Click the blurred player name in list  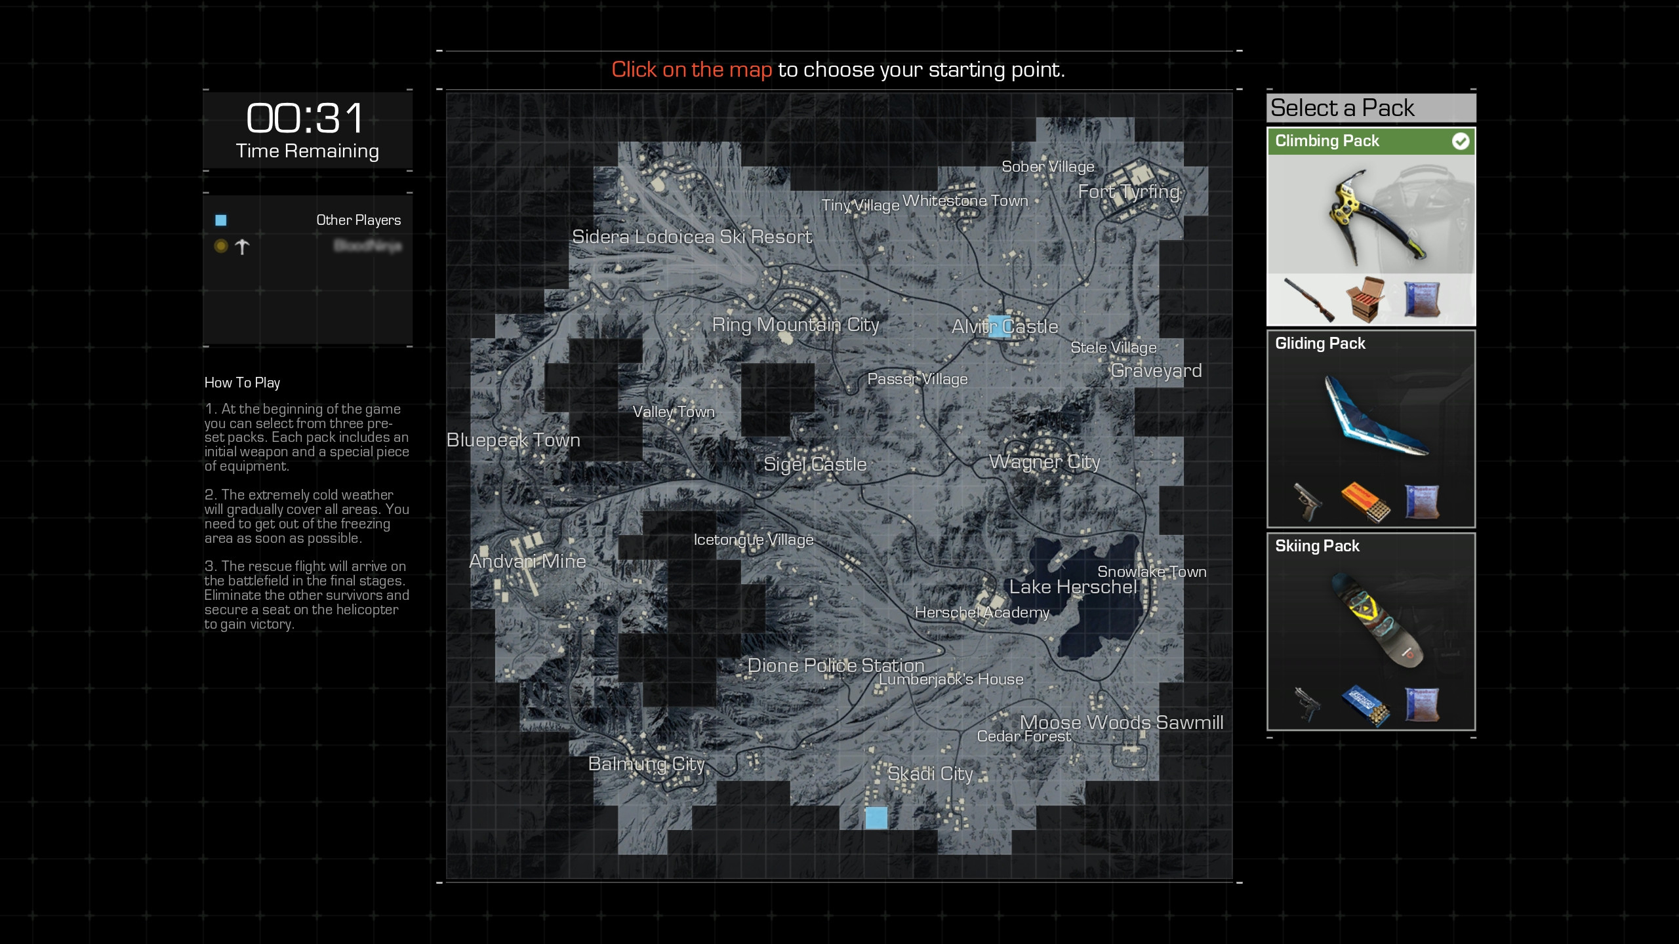(x=367, y=246)
